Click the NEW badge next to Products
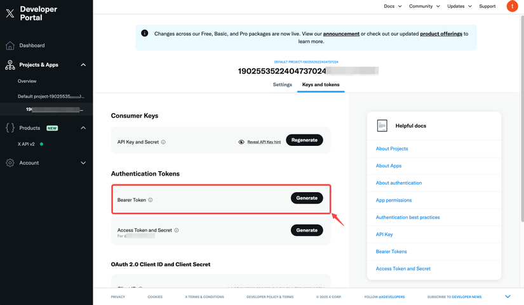The height and width of the screenshot is (305, 524). pyautogui.click(x=52, y=128)
